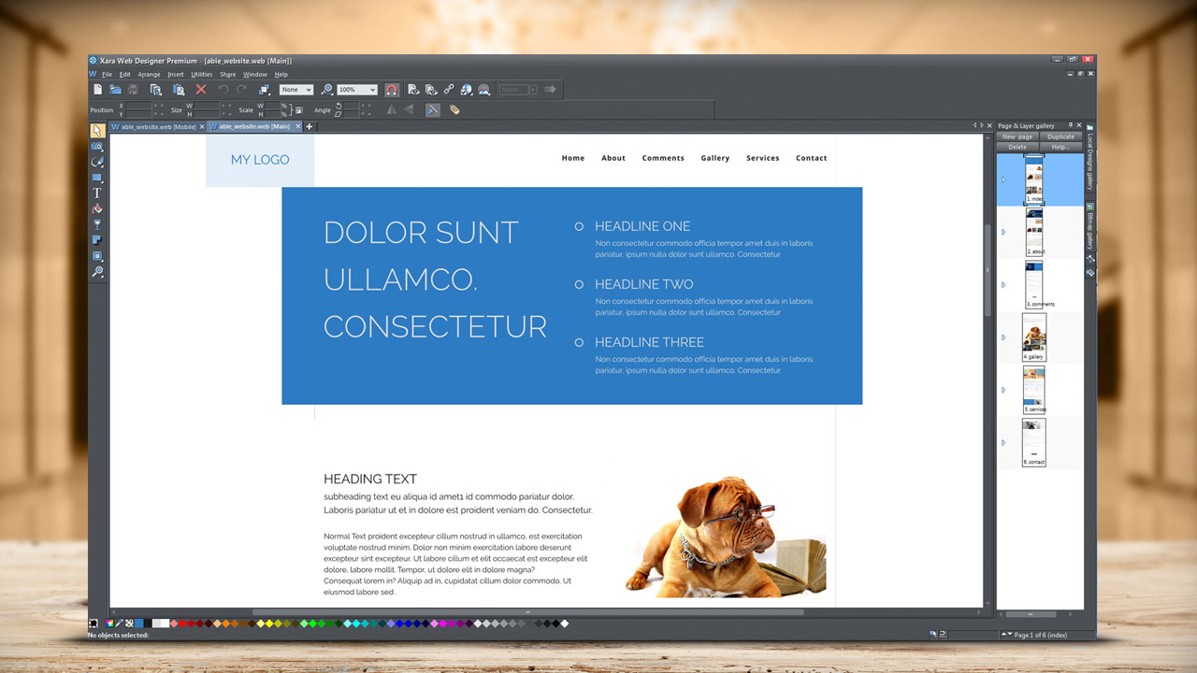Select the 4. gallery page thumbnail
Viewport: 1197px width, 673px height.
1033,337
